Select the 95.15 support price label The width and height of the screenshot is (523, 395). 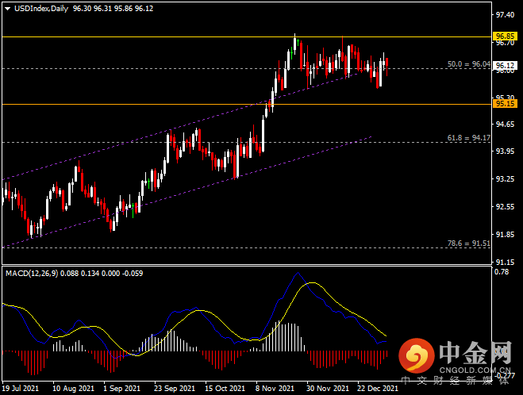pyautogui.click(x=505, y=104)
